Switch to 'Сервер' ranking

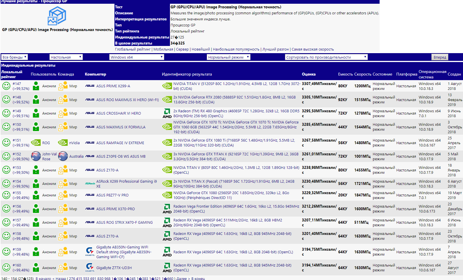click(182, 49)
